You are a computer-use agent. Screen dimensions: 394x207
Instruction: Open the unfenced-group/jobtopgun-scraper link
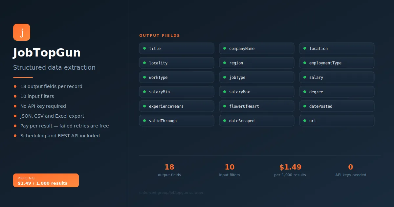pyautogui.click(x=171, y=193)
